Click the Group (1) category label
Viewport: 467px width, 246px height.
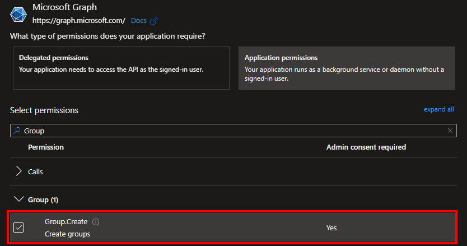(43, 199)
